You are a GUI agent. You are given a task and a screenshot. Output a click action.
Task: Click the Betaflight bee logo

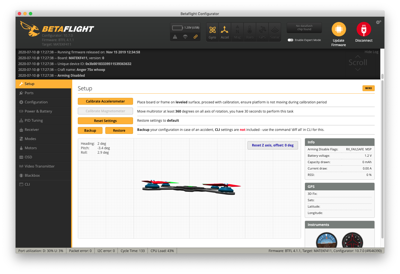click(x=30, y=29)
